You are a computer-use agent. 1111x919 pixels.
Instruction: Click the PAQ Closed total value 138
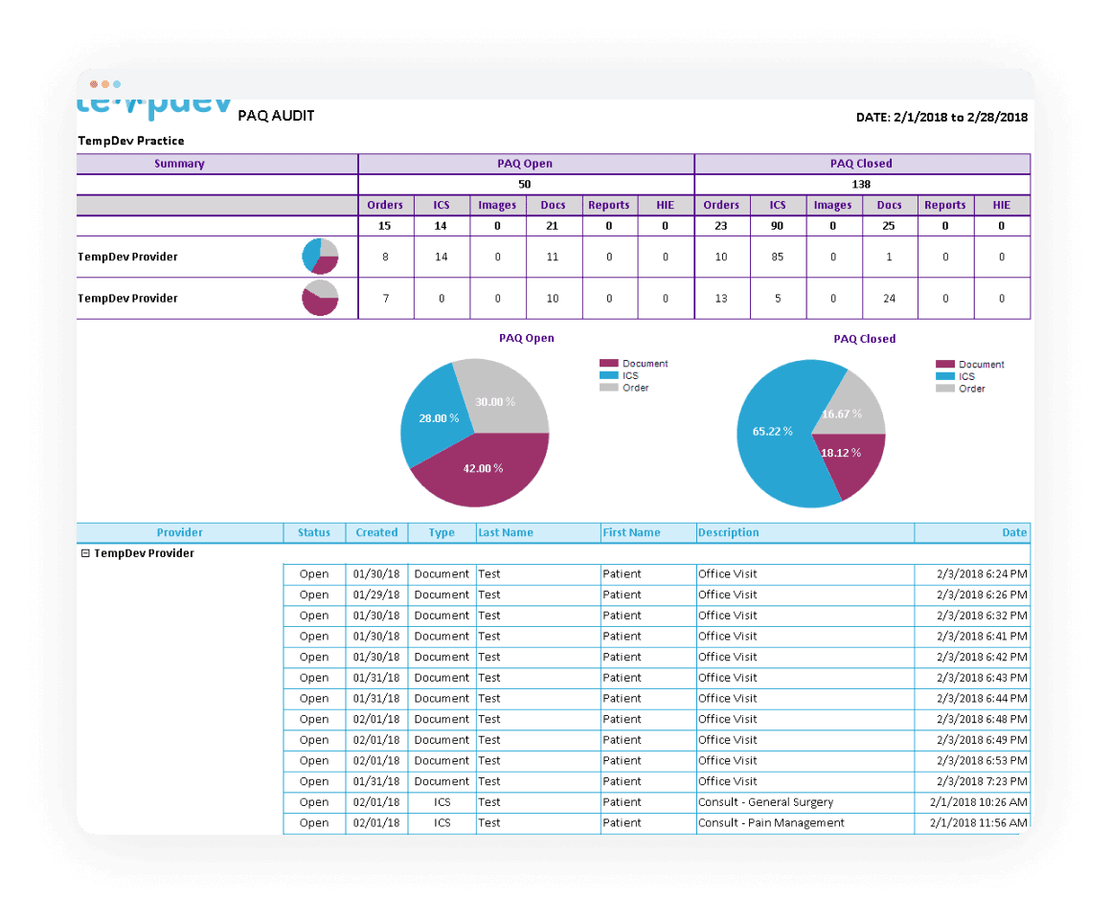[x=862, y=184]
